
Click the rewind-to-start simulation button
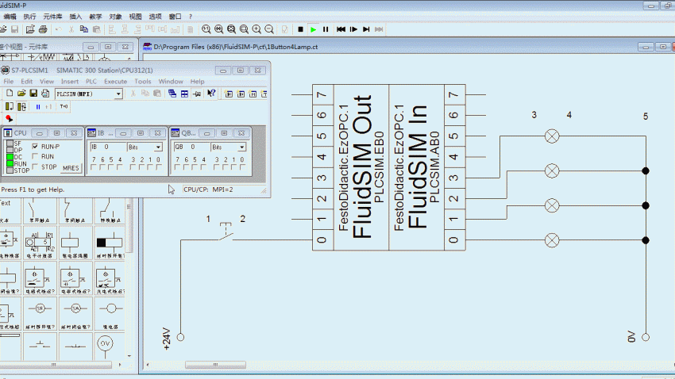[341, 29]
